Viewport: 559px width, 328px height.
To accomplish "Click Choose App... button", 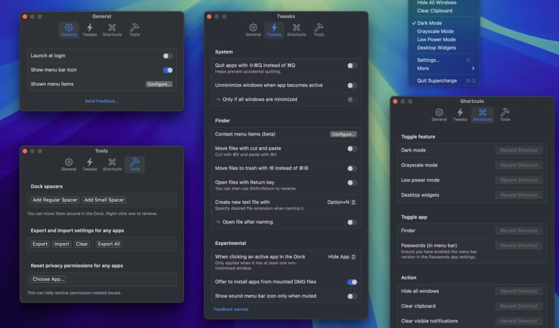I will [x=48, y=279].
